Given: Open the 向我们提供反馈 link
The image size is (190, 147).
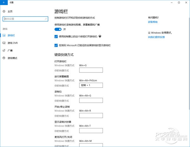Looking at the screenshot, I should (x=156, y=37).
